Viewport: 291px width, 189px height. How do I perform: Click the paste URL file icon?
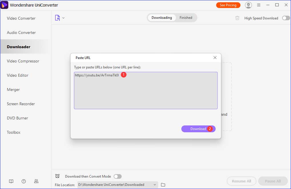[x=57, y=18]
